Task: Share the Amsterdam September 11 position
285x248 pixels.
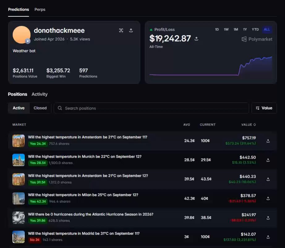Action: tap(268, 141)
